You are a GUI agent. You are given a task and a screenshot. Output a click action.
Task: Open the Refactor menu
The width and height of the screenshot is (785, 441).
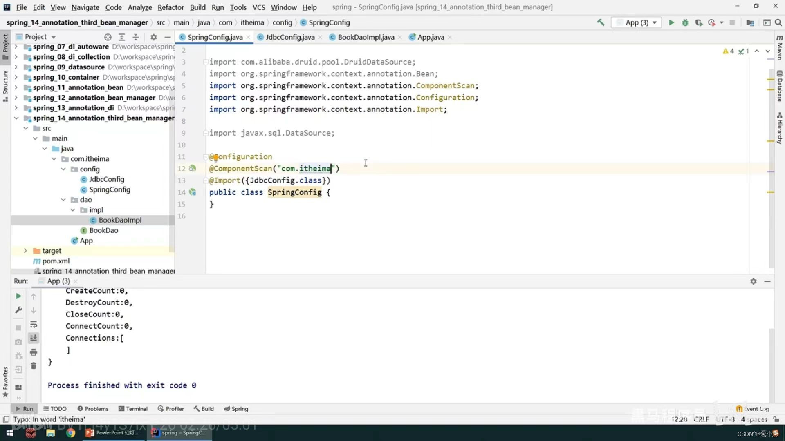[x=170, y=7]
